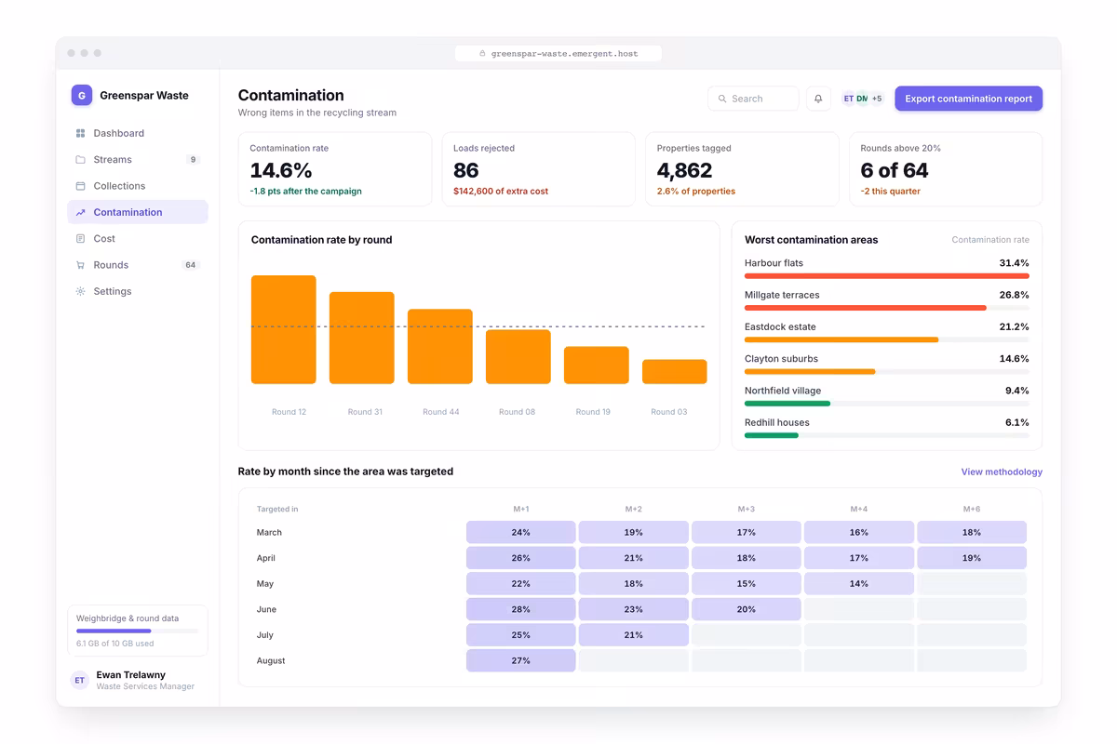Click the Millgate terraces rate bar
This screenshot has height=744, width=1117.
[x=887, y=308]
